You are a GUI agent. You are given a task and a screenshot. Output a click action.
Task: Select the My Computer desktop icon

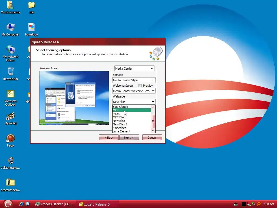10,30
